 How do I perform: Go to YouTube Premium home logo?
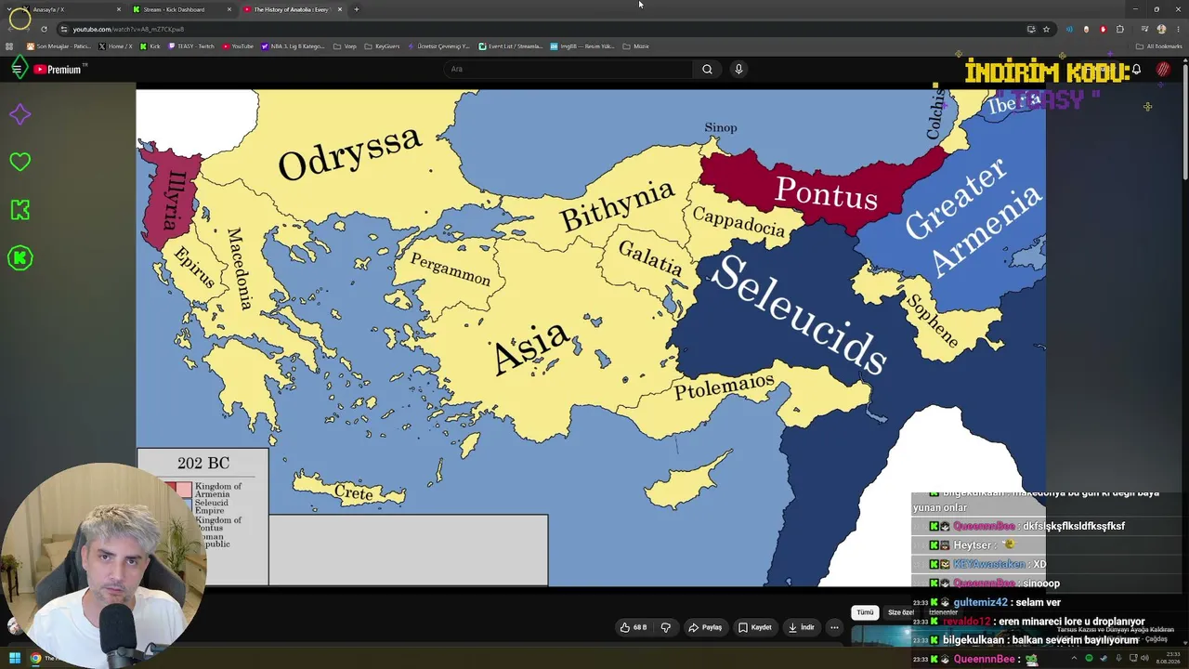coord(59,70)
